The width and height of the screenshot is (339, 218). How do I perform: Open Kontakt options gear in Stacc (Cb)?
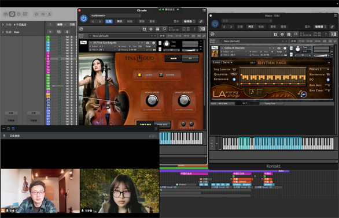pyautogui.click(x=282, y=34)
